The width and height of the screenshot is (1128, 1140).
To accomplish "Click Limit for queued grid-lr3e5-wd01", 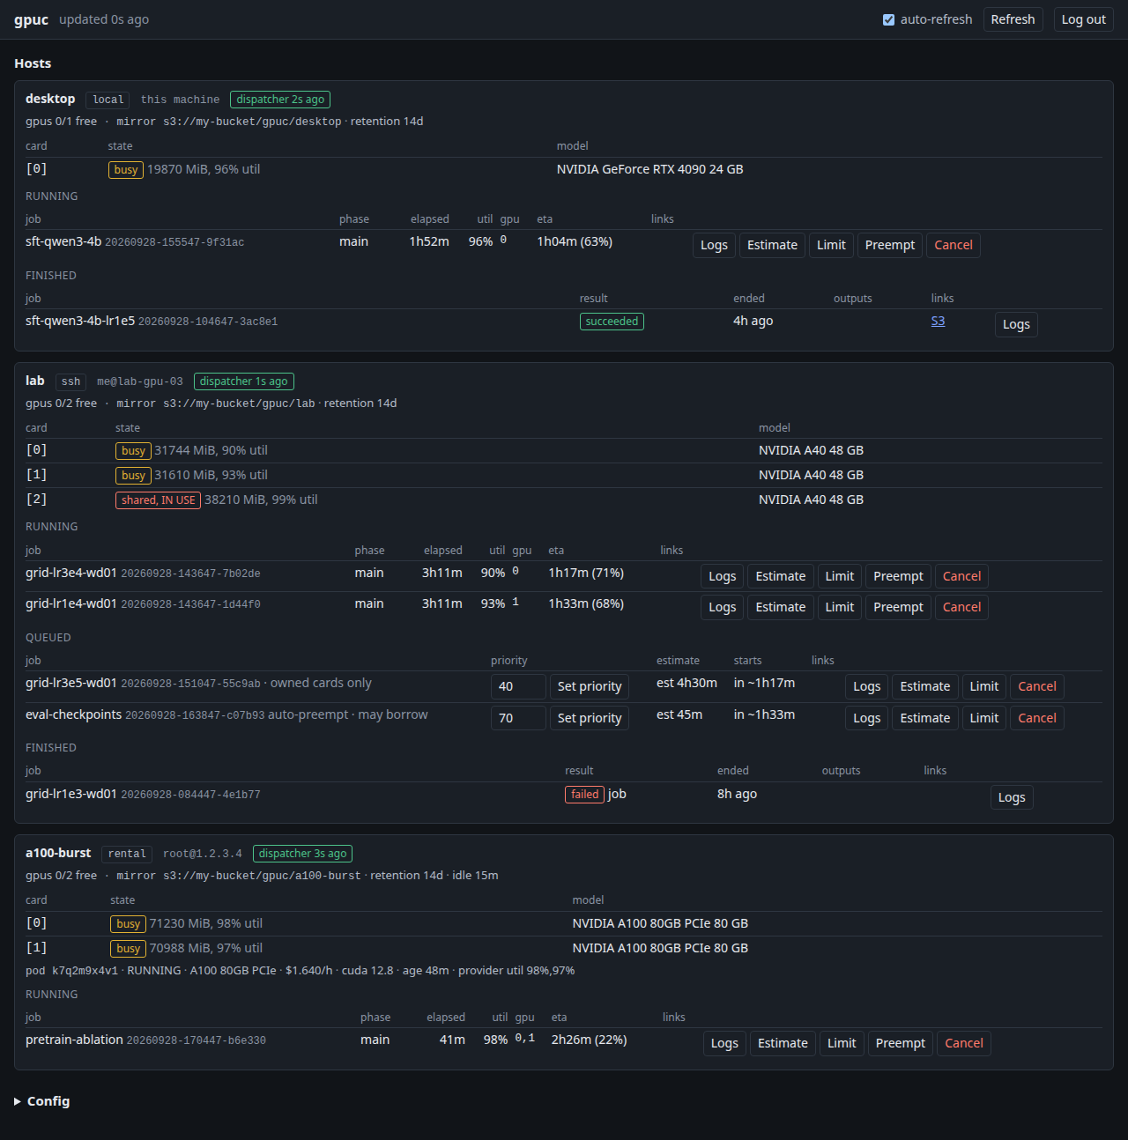I will click(984, 686).
